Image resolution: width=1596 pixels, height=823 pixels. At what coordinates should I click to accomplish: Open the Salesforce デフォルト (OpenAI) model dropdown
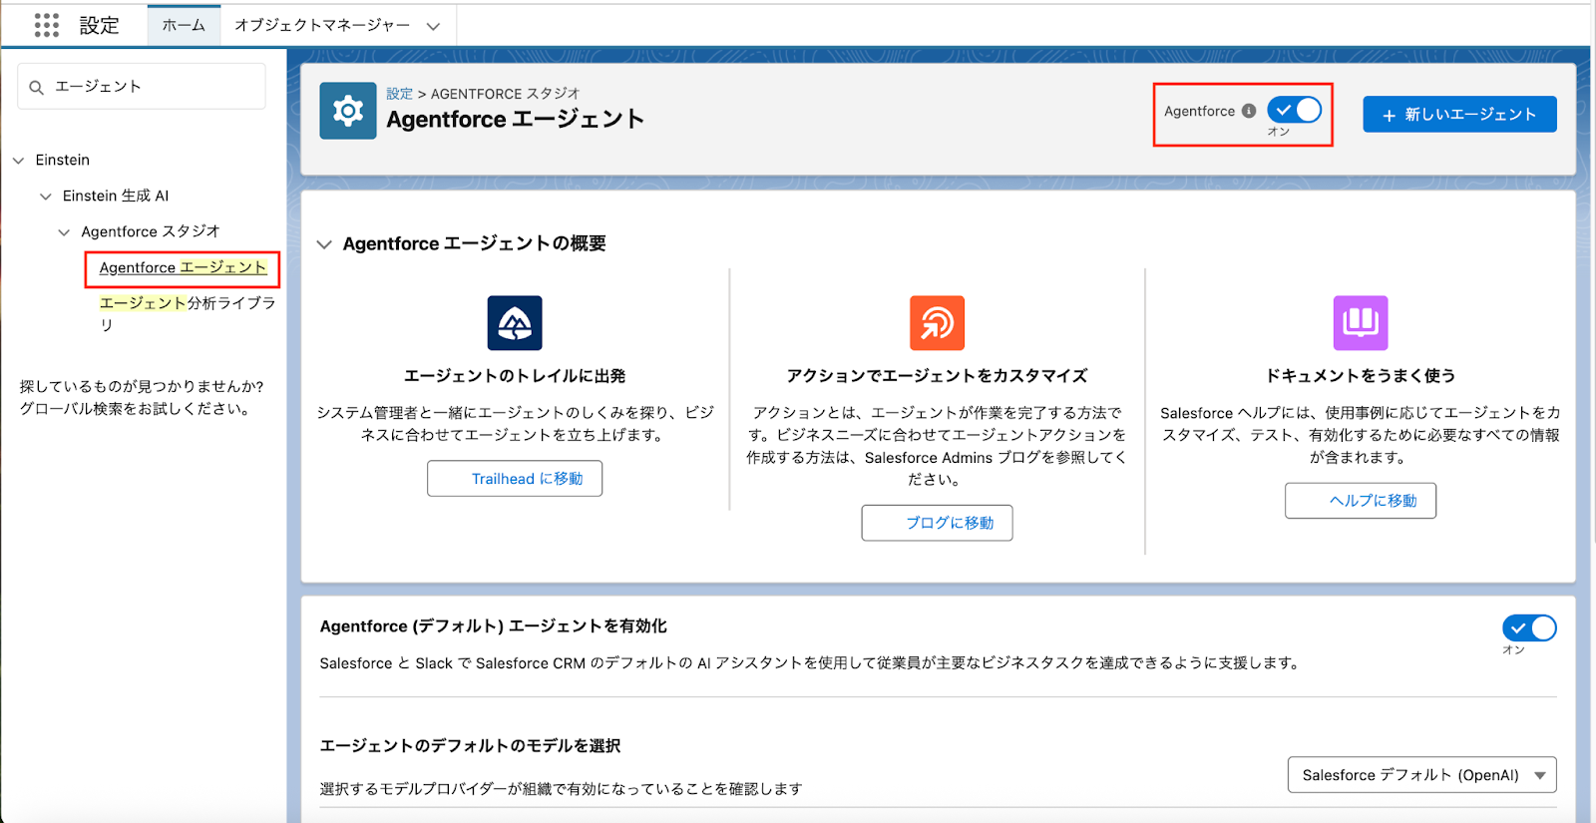[x=1421, y=775]
